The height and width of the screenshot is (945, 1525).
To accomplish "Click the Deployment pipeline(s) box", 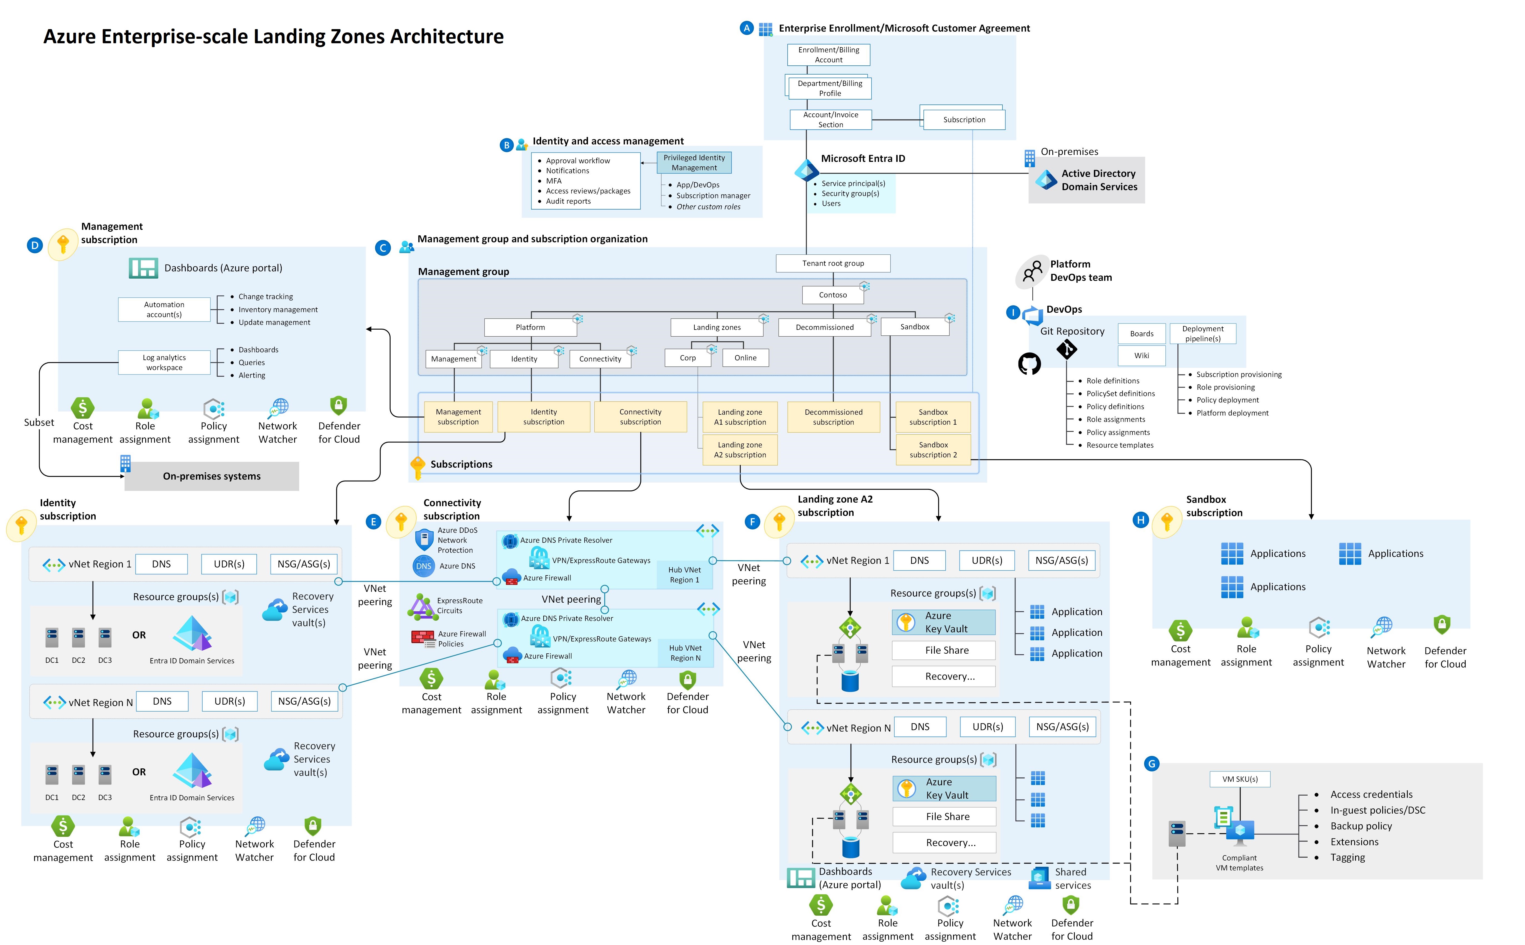I will 1203,334.
